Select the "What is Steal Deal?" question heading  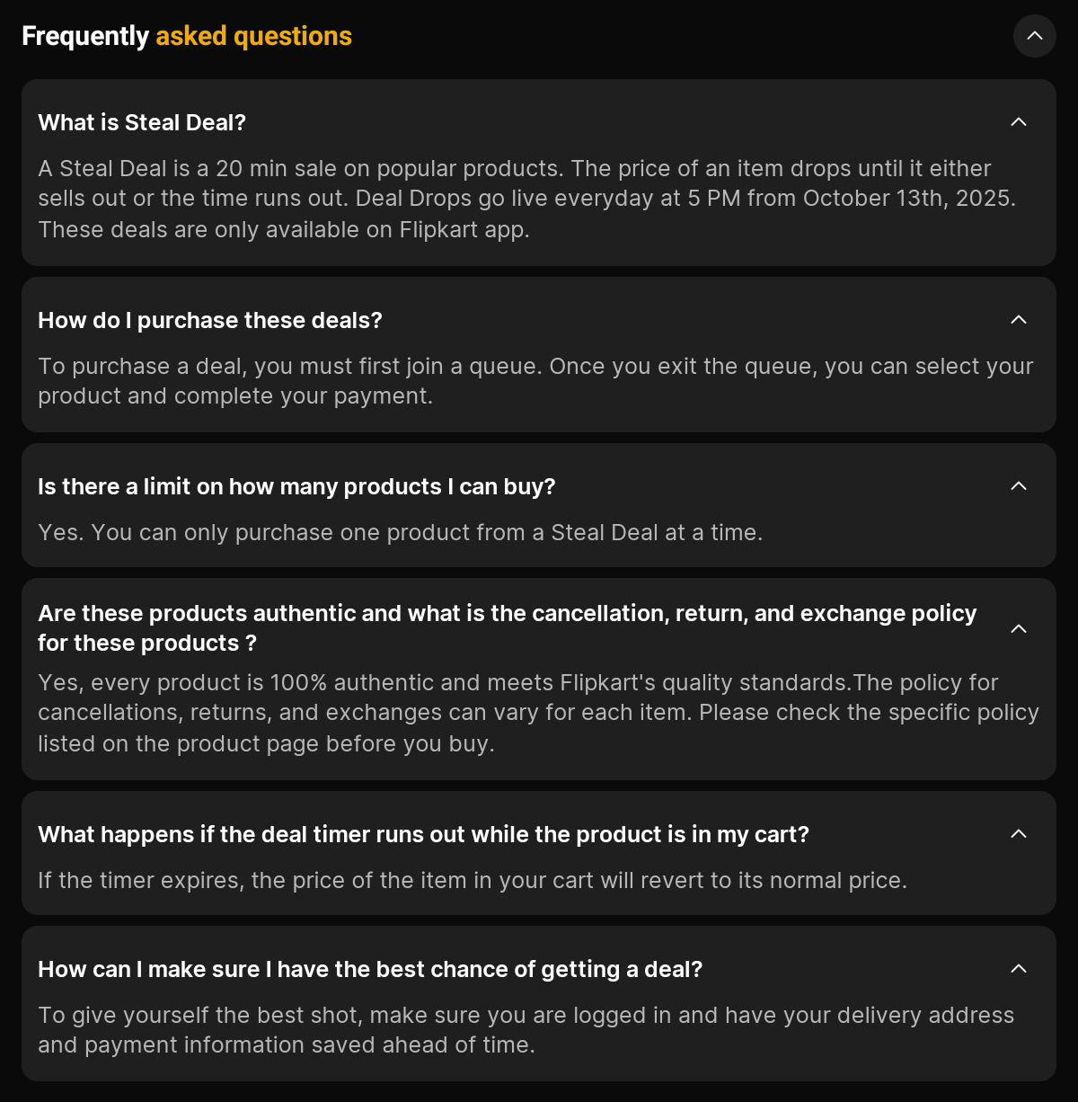pyautogui.click(x=142, y=122)
